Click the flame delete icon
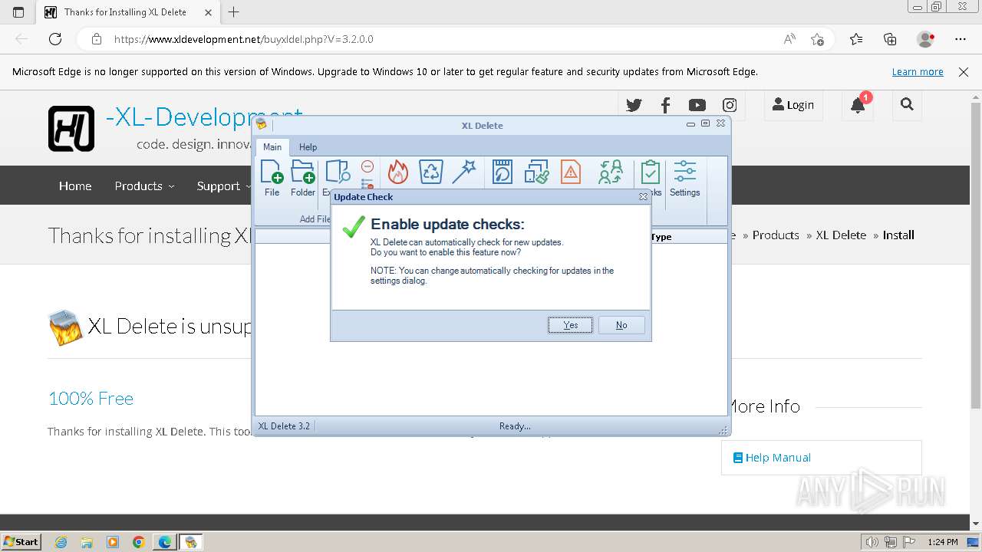 tap(397, 172)
